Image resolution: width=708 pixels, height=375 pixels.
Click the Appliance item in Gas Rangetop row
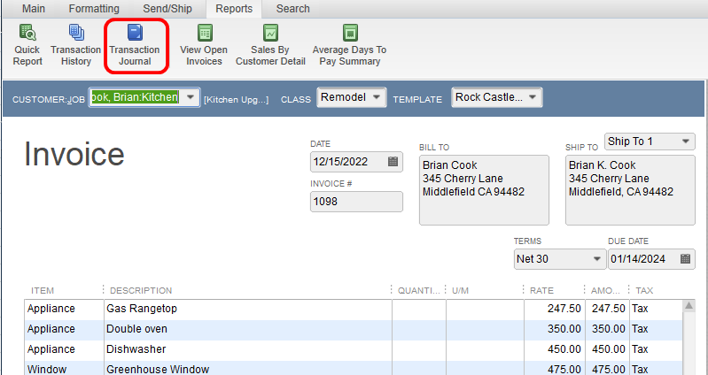click(x=64, y=309)
